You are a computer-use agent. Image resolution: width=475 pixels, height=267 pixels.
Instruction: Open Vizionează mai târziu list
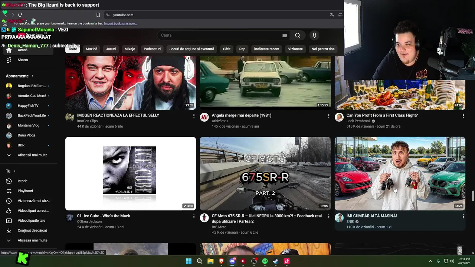(28, 201)
